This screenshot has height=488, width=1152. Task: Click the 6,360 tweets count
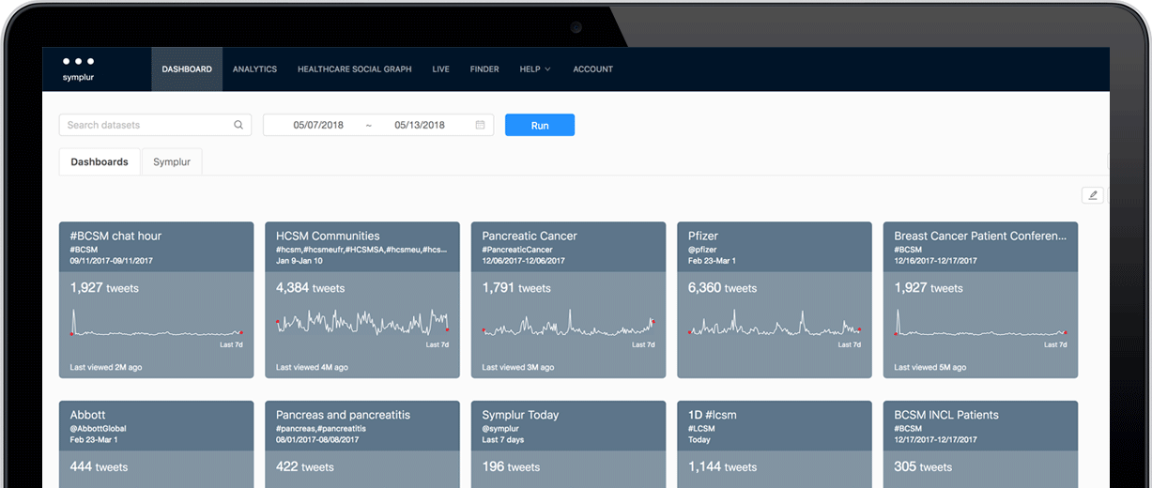coord(722,288)
